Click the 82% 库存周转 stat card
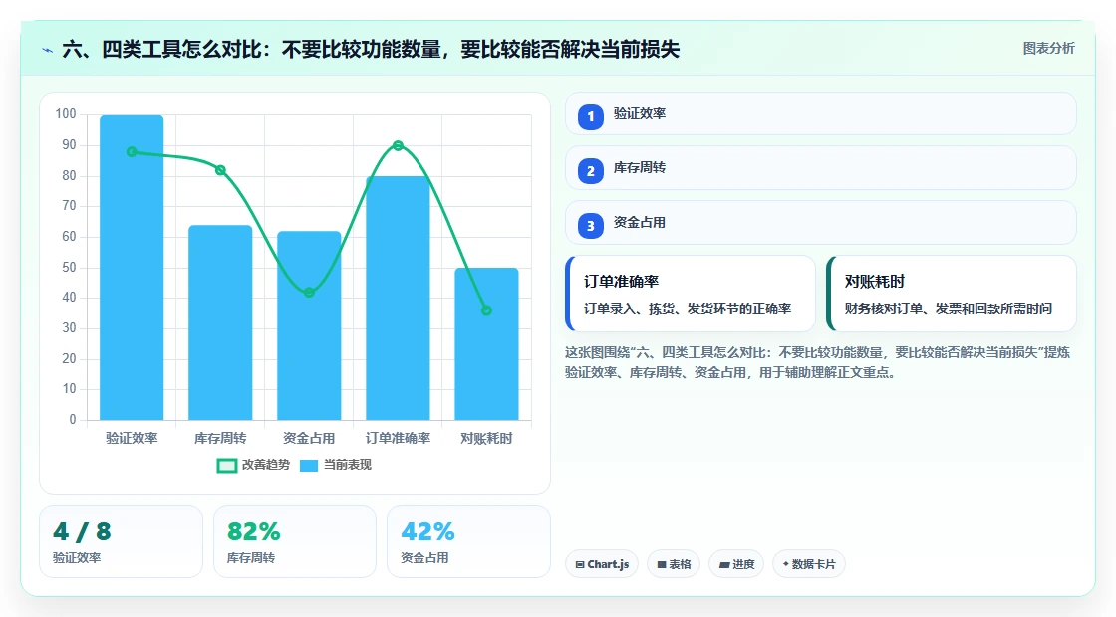Image resolution: width=1116 pixels, height=617 pixels. pyautogui.click(x=295, y=541)
